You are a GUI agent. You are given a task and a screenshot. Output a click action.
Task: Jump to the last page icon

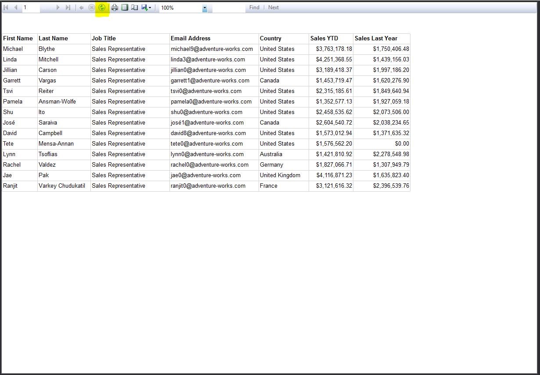pos(68,7)
